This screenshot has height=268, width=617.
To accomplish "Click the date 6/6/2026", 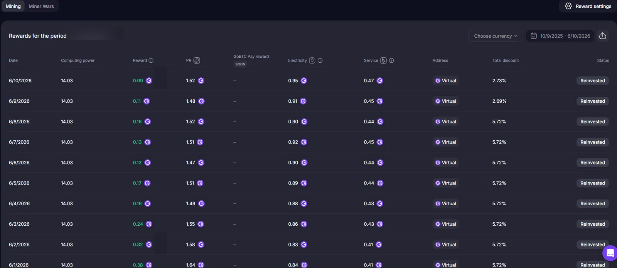I will tap(19, 163).
